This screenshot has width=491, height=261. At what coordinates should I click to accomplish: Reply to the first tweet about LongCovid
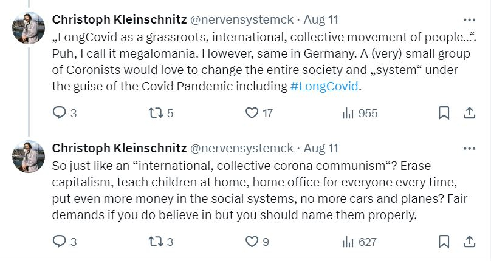click(60, 113)
